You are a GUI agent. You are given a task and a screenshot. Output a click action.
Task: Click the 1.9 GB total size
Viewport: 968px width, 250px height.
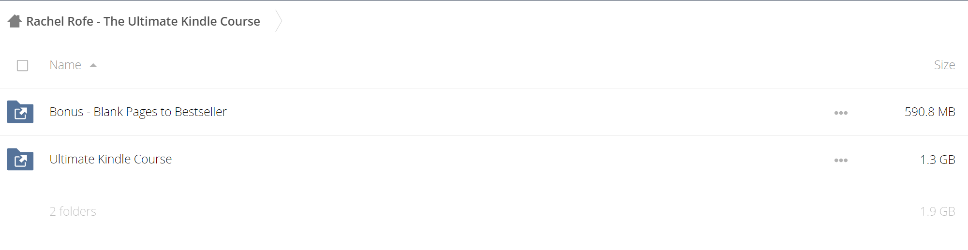938,211
